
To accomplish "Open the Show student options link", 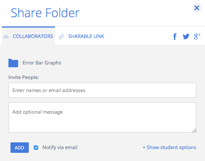I will point(169,148).
